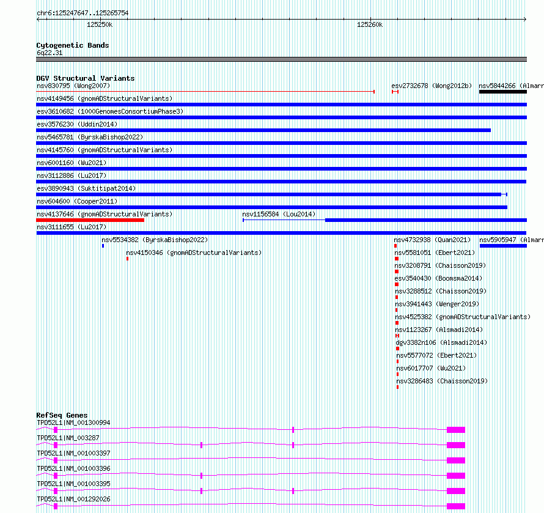Open nsv4149456 (gnomADStructuralVariants) label
The image size is (544, 513).
105,98
